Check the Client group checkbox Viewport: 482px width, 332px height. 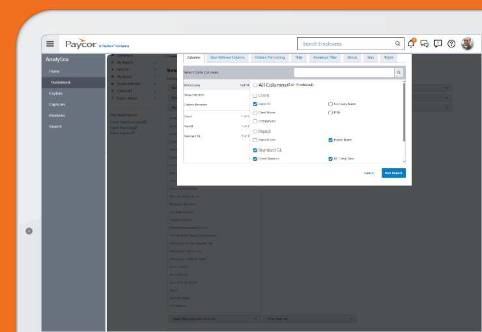pyautogui.click(x=255, y=96)
